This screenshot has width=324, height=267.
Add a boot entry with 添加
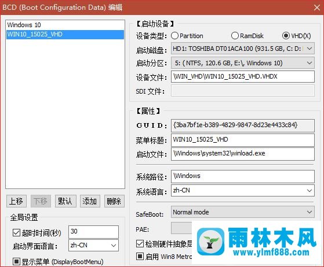(x=90, y=201)
